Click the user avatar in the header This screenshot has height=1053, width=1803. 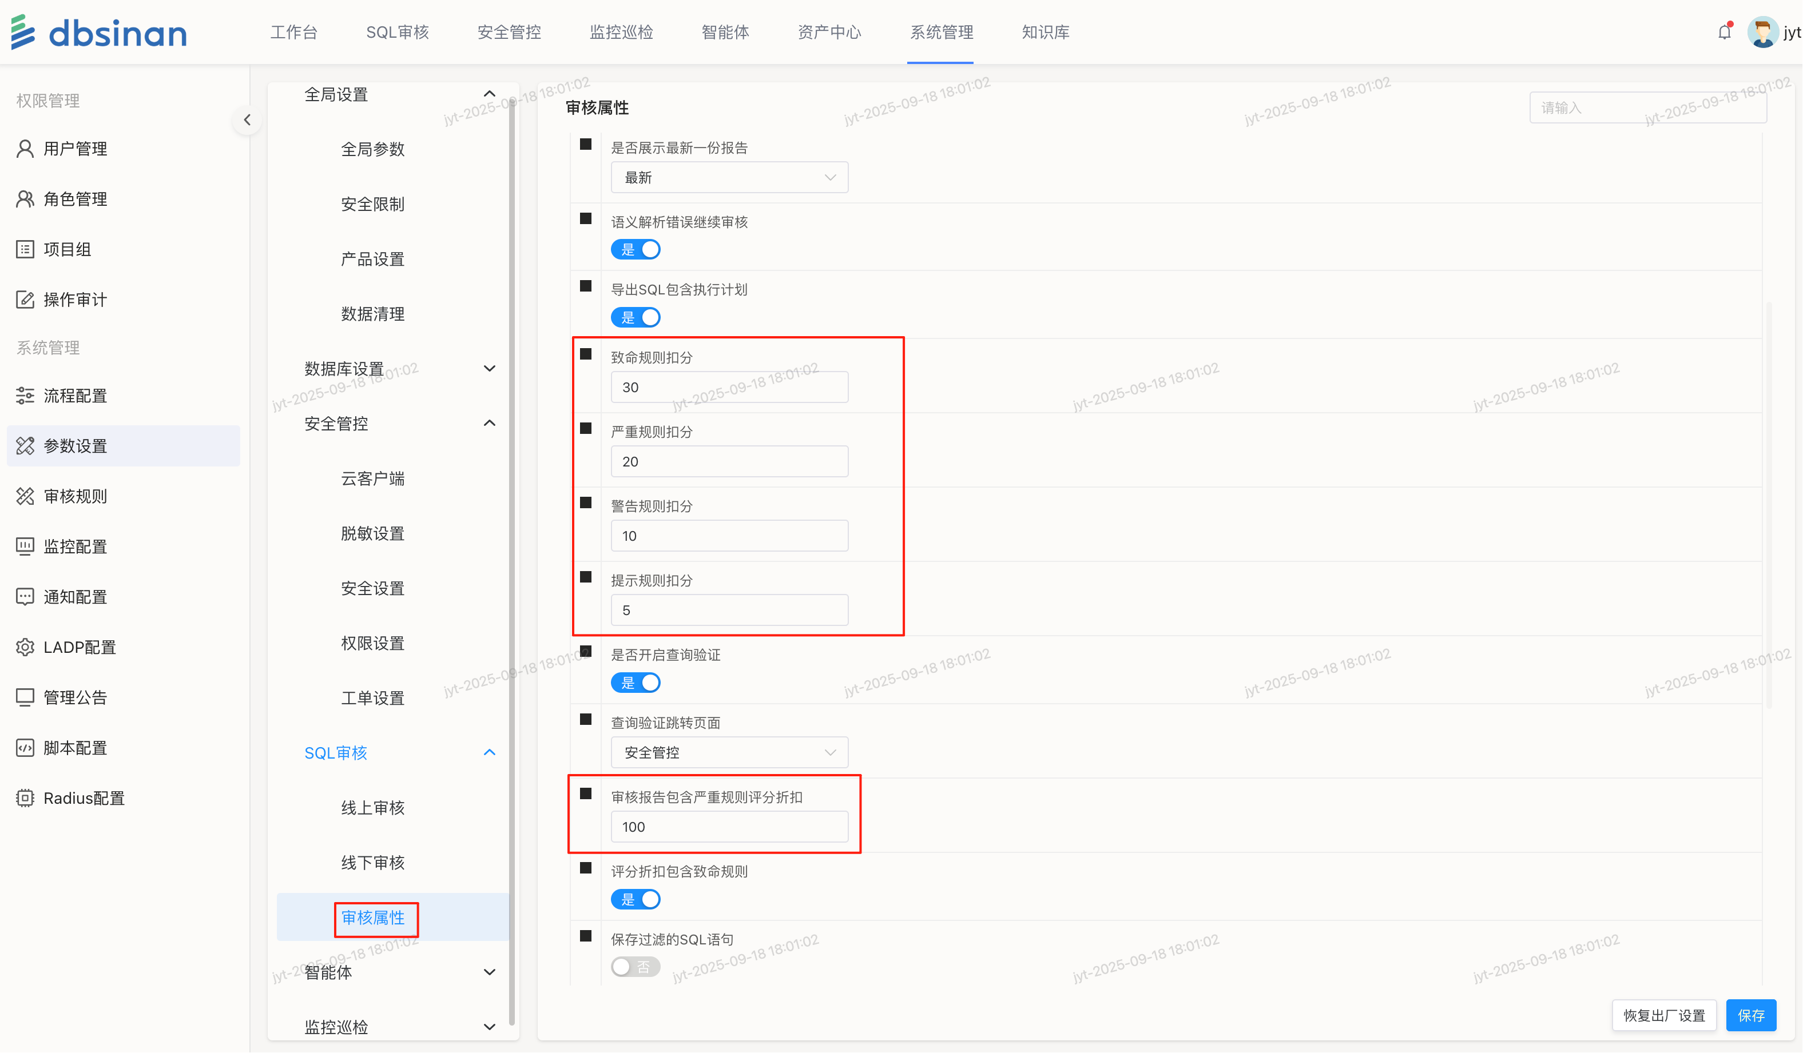[1762, 32]
